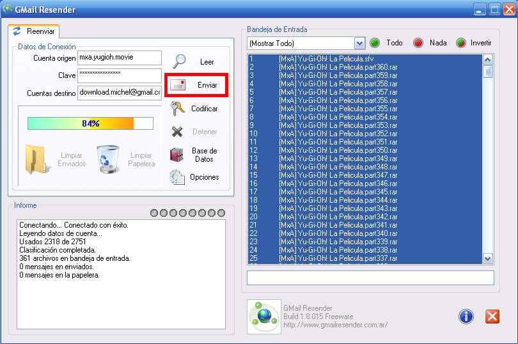Expand the Mostrar Todo filter dropdown

point(359,43)
